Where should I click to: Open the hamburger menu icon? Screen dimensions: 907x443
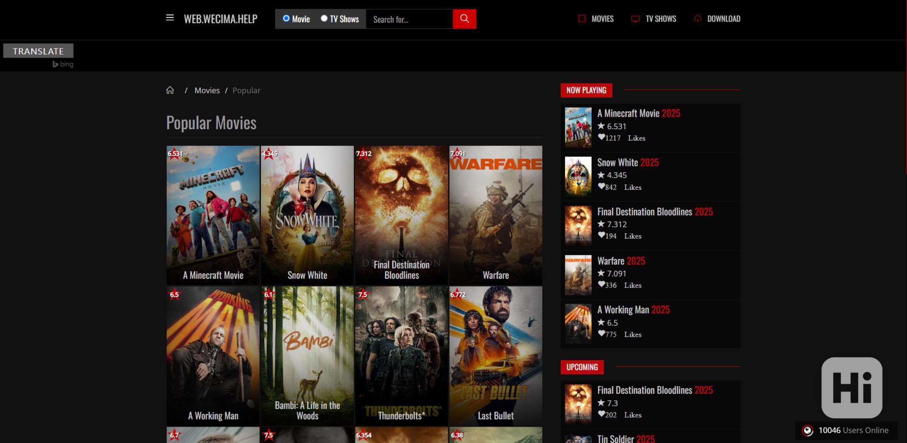pyautogui.click(x=170, y=18)
